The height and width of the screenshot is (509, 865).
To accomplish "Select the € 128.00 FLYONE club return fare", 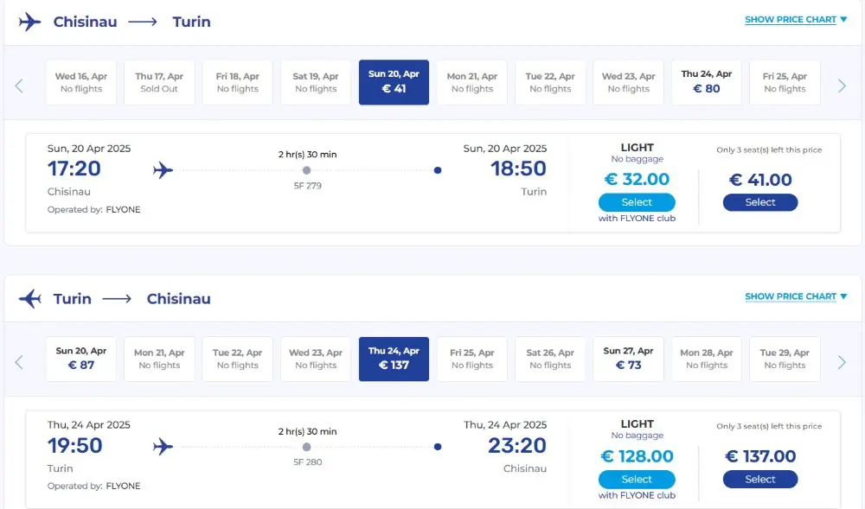I will pyautogui.click(x=637, y=480).
